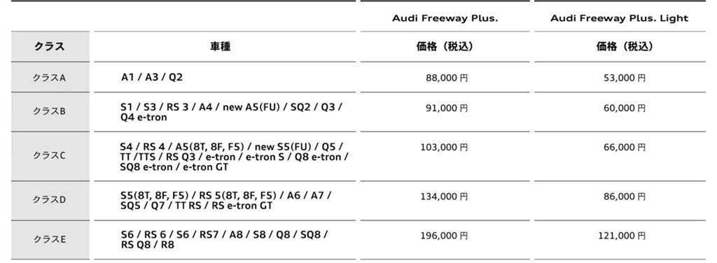Click the クラスD row label
The width and height of the screenshot is (717, 263).
click(x=50, y=201)
